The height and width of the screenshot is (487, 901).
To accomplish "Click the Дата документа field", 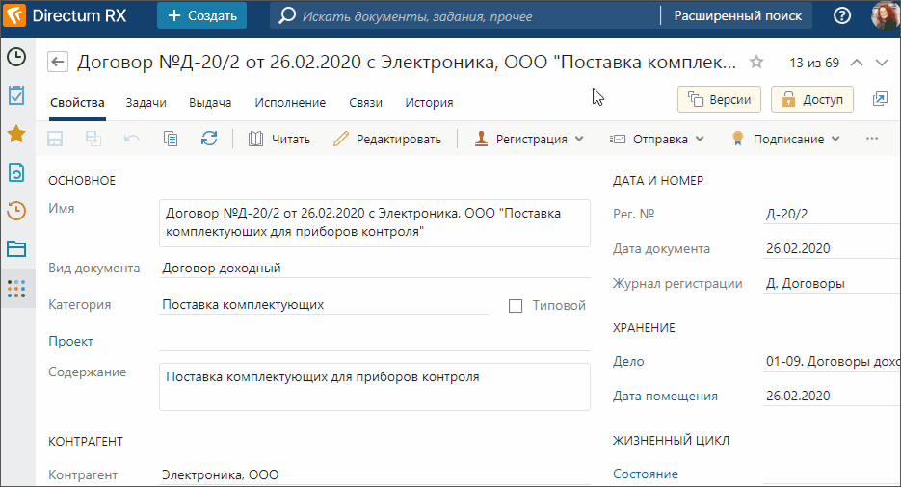I will pyautogui.click(x=832, y=248).
